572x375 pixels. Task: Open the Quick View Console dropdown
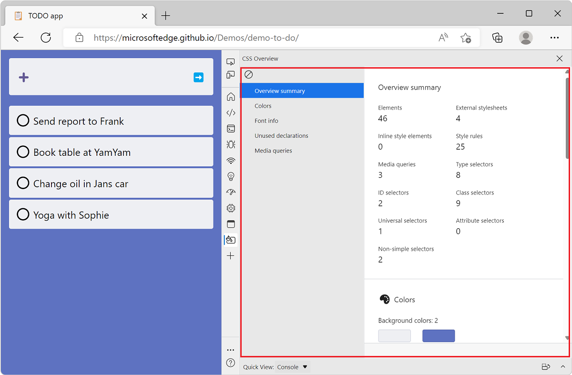click(292, 367)
